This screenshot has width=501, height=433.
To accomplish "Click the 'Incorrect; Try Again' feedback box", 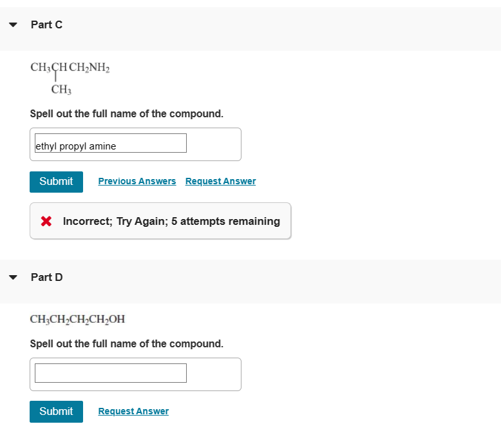I will point(160,221).
